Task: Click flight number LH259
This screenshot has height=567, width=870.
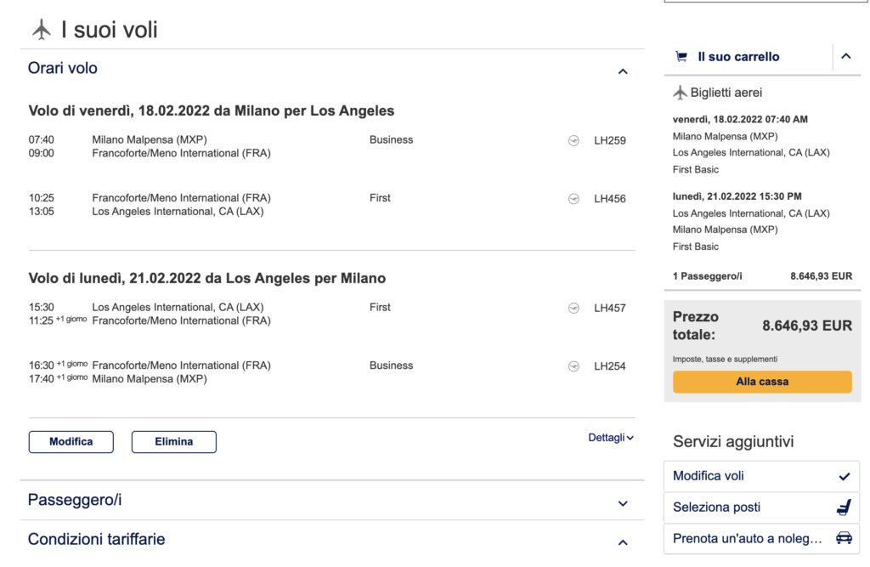Action: pos(610,140)
